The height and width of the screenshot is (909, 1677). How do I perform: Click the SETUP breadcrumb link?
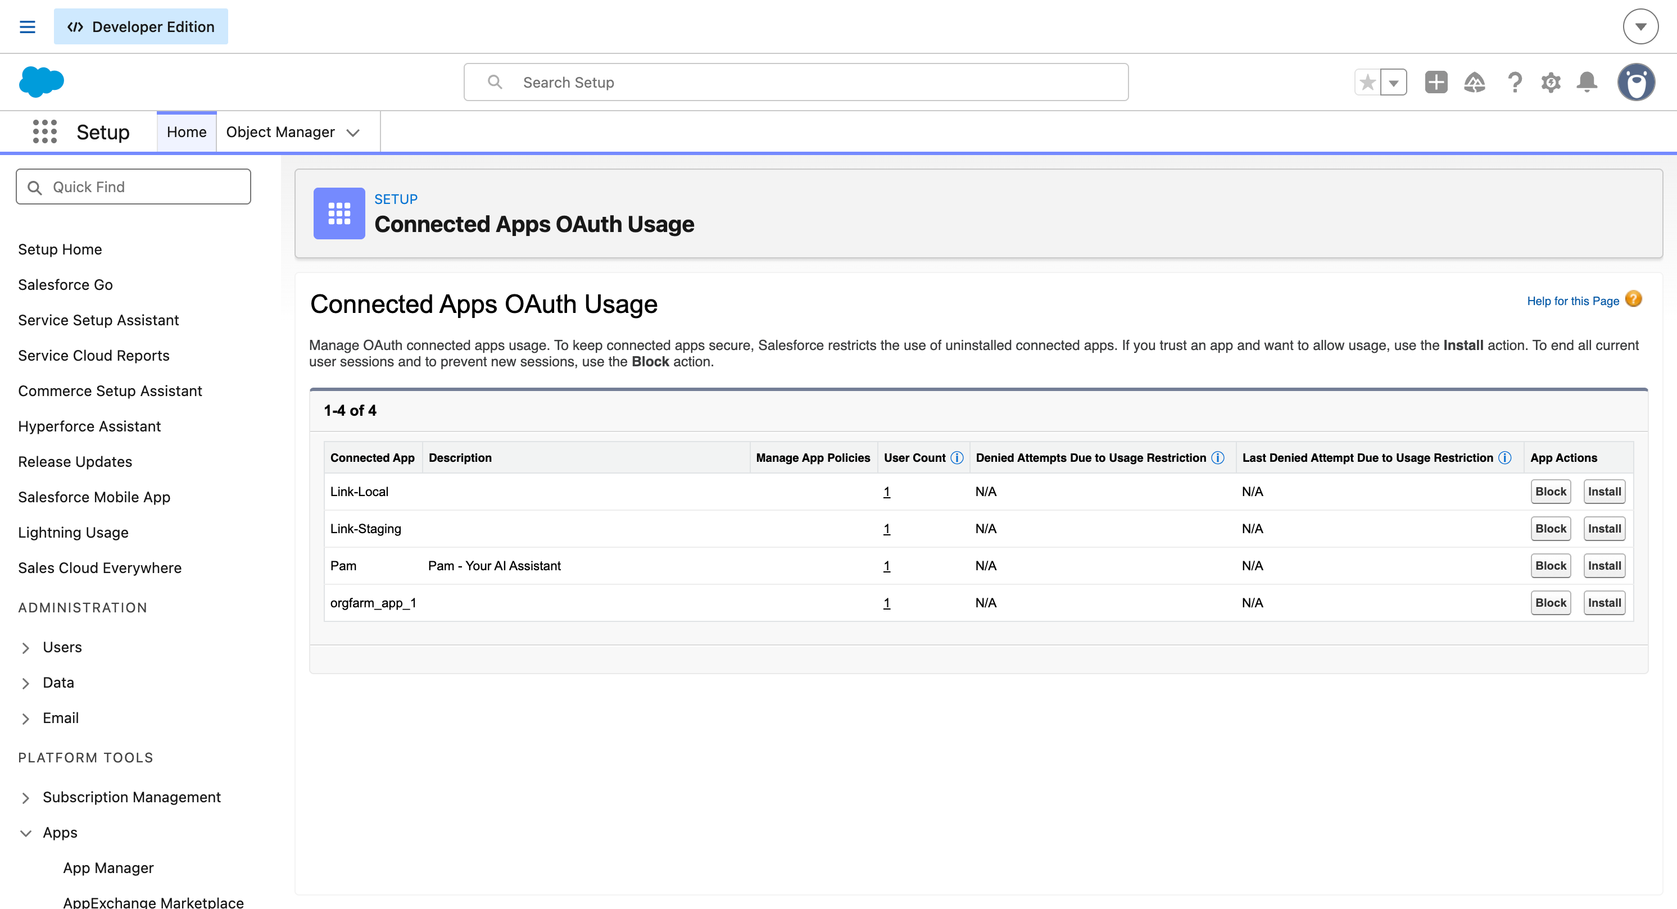pyautogui.click(x=396, y=199)
